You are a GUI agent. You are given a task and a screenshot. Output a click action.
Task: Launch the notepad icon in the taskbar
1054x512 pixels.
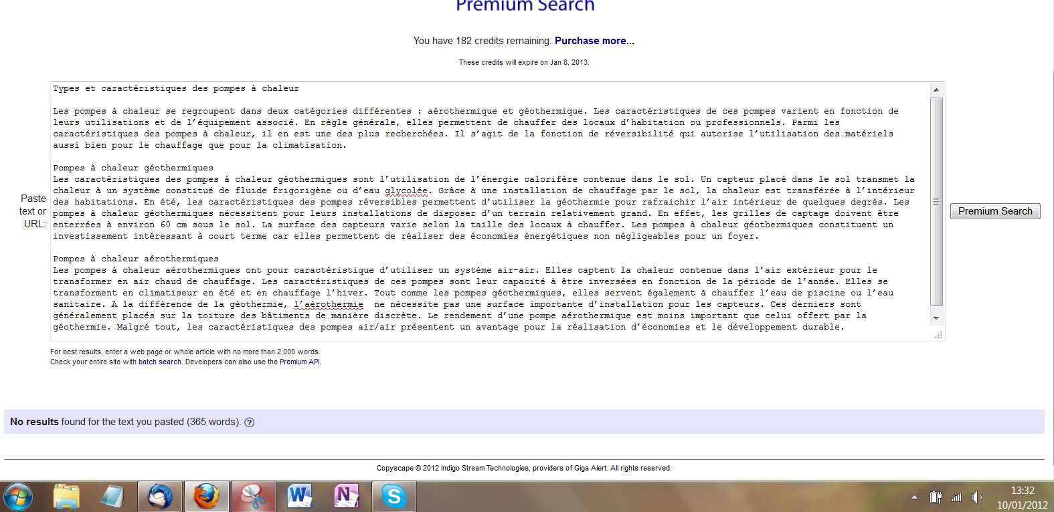(112, 497)
